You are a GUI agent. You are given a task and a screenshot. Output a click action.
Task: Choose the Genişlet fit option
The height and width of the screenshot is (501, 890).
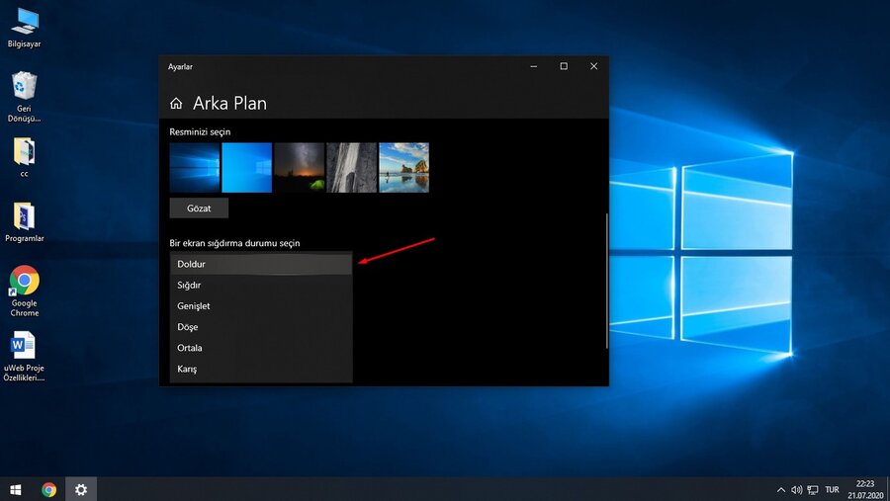[261, 305]
